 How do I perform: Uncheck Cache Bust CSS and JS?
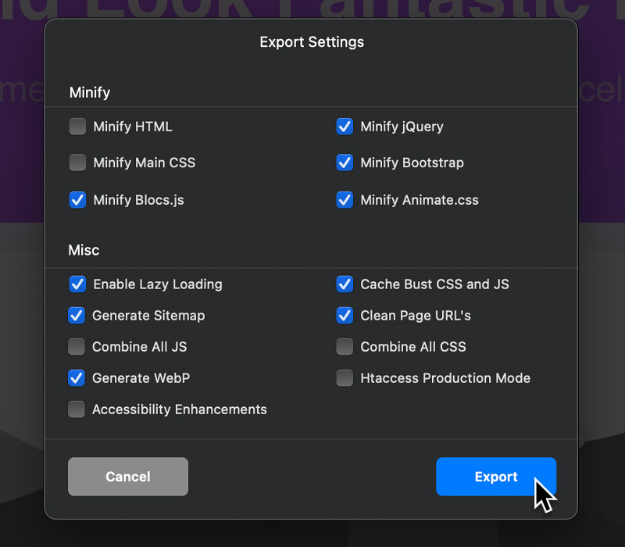(x=345, y=284)
